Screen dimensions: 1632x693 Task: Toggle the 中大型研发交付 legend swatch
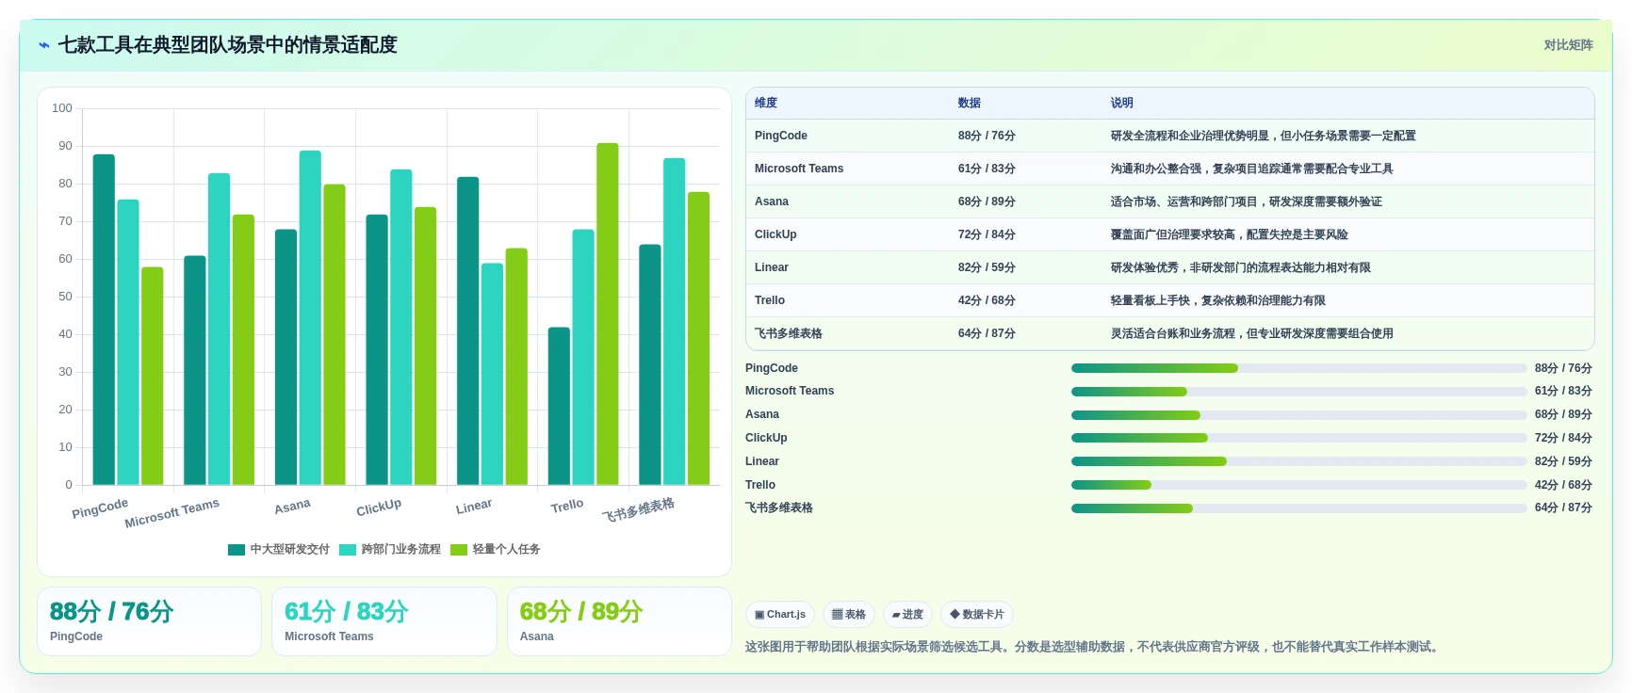point(237,550)
